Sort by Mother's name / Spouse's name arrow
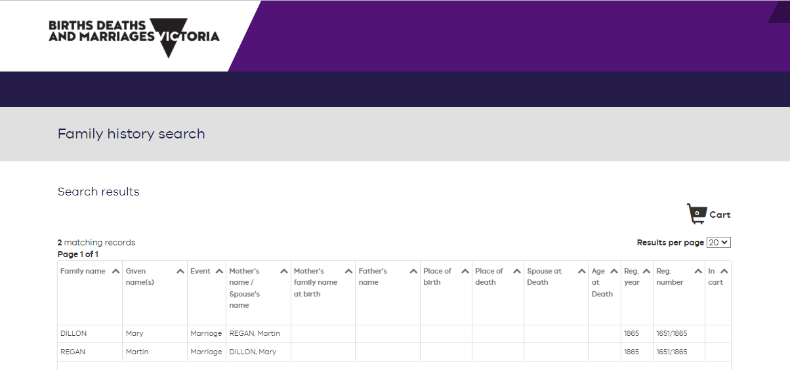 pos(284,272)
